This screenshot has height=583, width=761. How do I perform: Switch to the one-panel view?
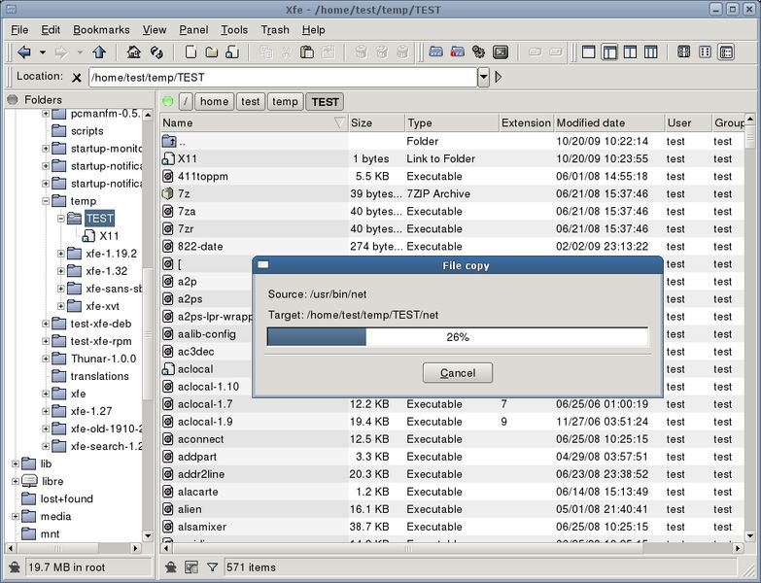[x=589, y=51]
